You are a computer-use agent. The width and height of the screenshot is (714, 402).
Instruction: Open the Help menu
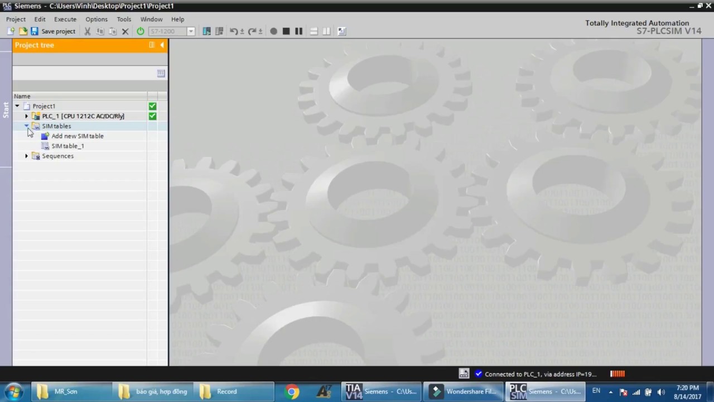[x=177, y=19]
